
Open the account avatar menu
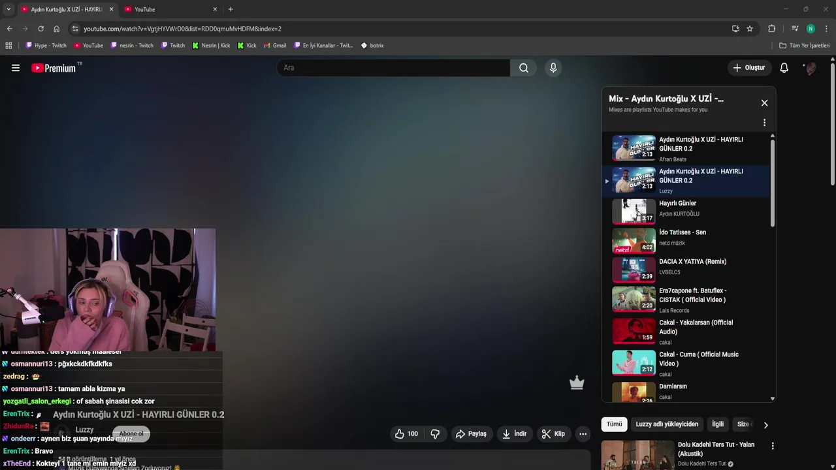(x=811, y=68)
